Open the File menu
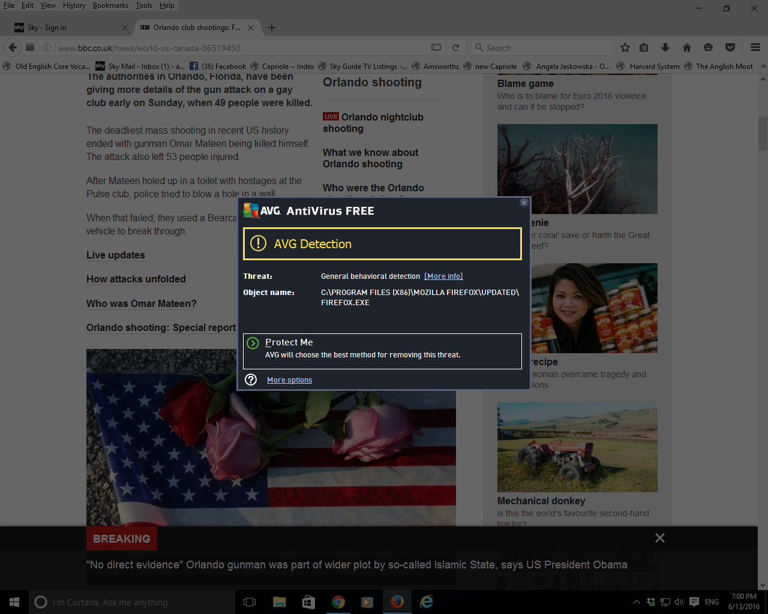This screenshot has width=768, height=614. (9, 5)
